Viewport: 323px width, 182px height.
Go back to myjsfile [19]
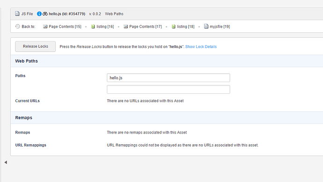pos(220,27)
